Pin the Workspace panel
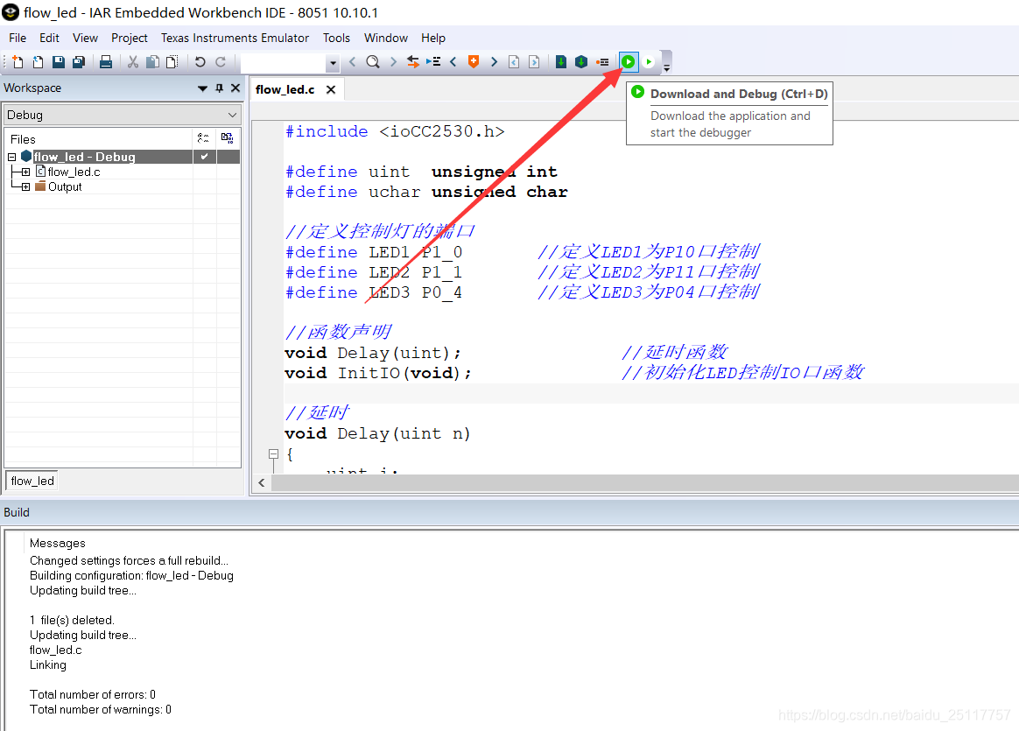Image resolution: width=1019 pixels, height=731 pixels. [x=220, y=88]
